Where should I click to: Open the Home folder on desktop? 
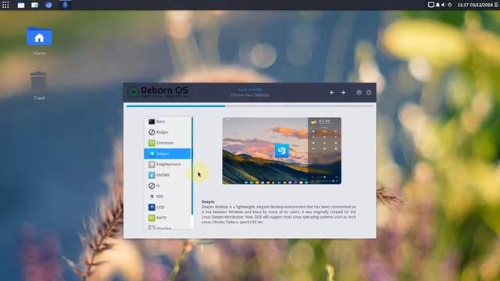coord(39,41)
